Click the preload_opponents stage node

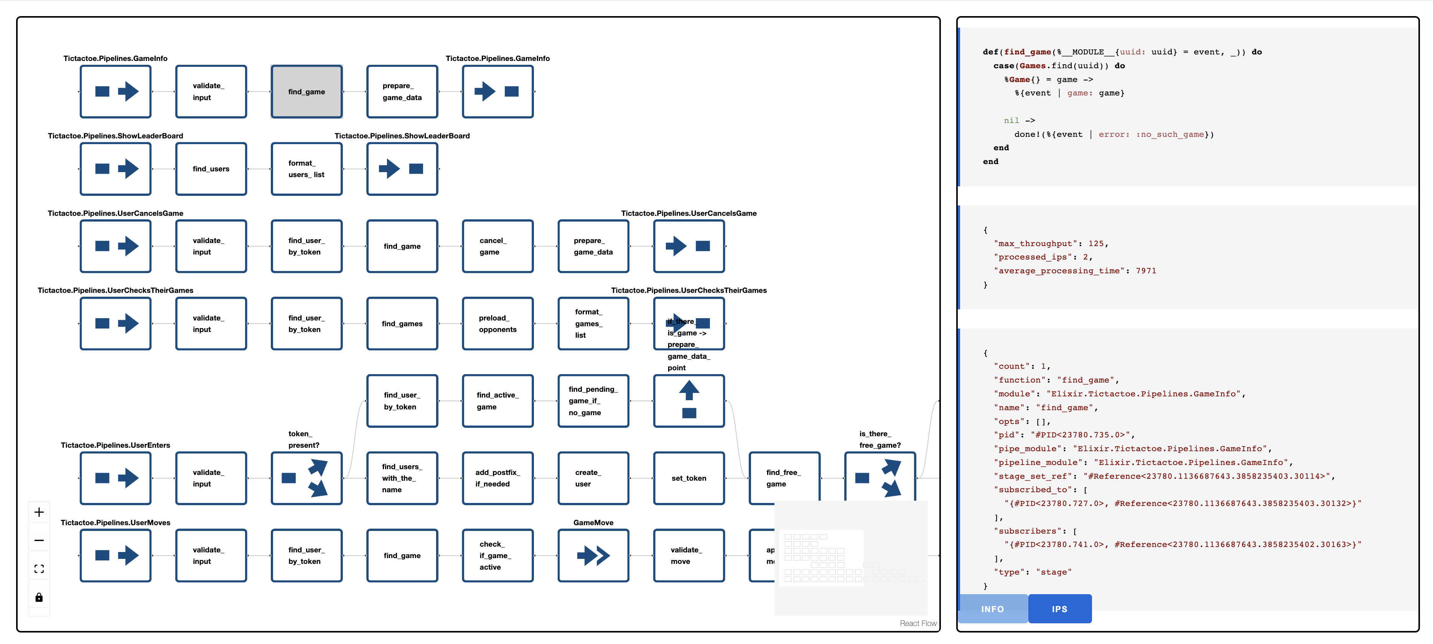click(x=497, y=324)
